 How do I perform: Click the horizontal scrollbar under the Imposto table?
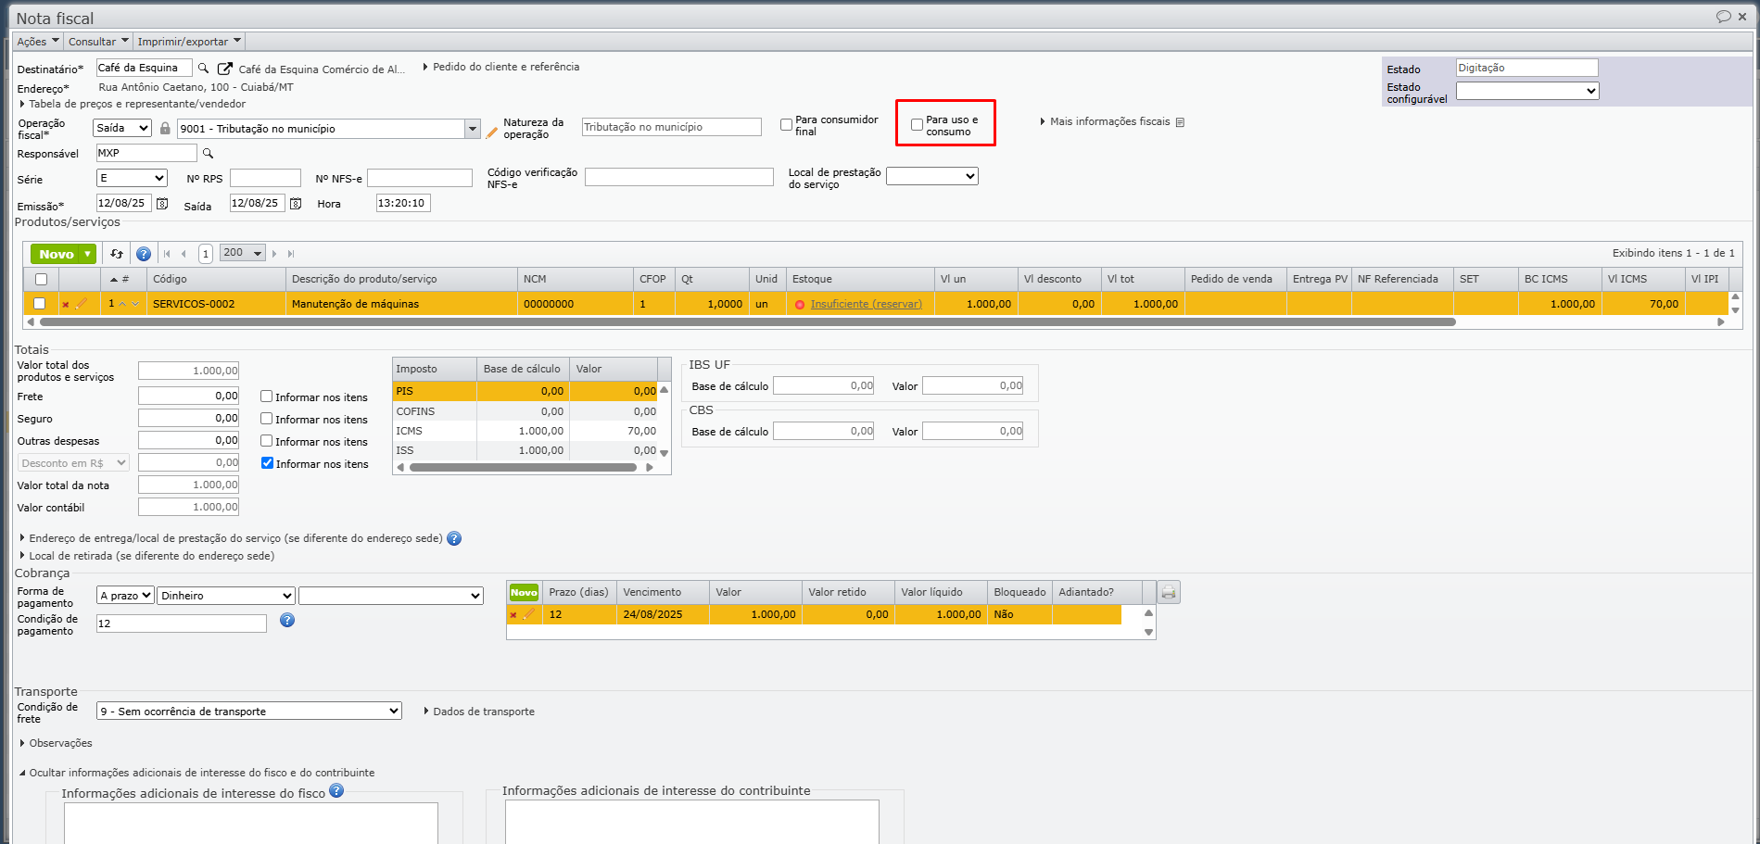pyautogui.click(x=523, y=468)
